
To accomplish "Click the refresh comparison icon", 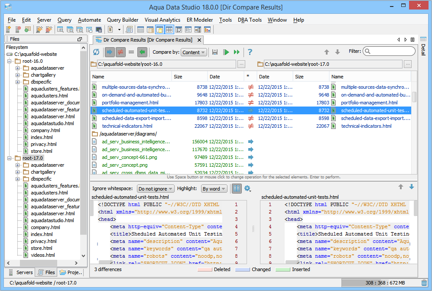I will coord(96,52).
